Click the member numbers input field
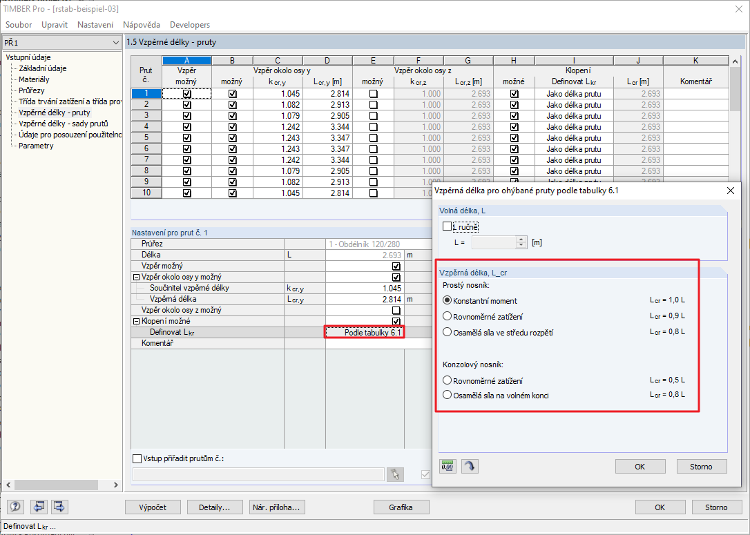 coord(258,474)
